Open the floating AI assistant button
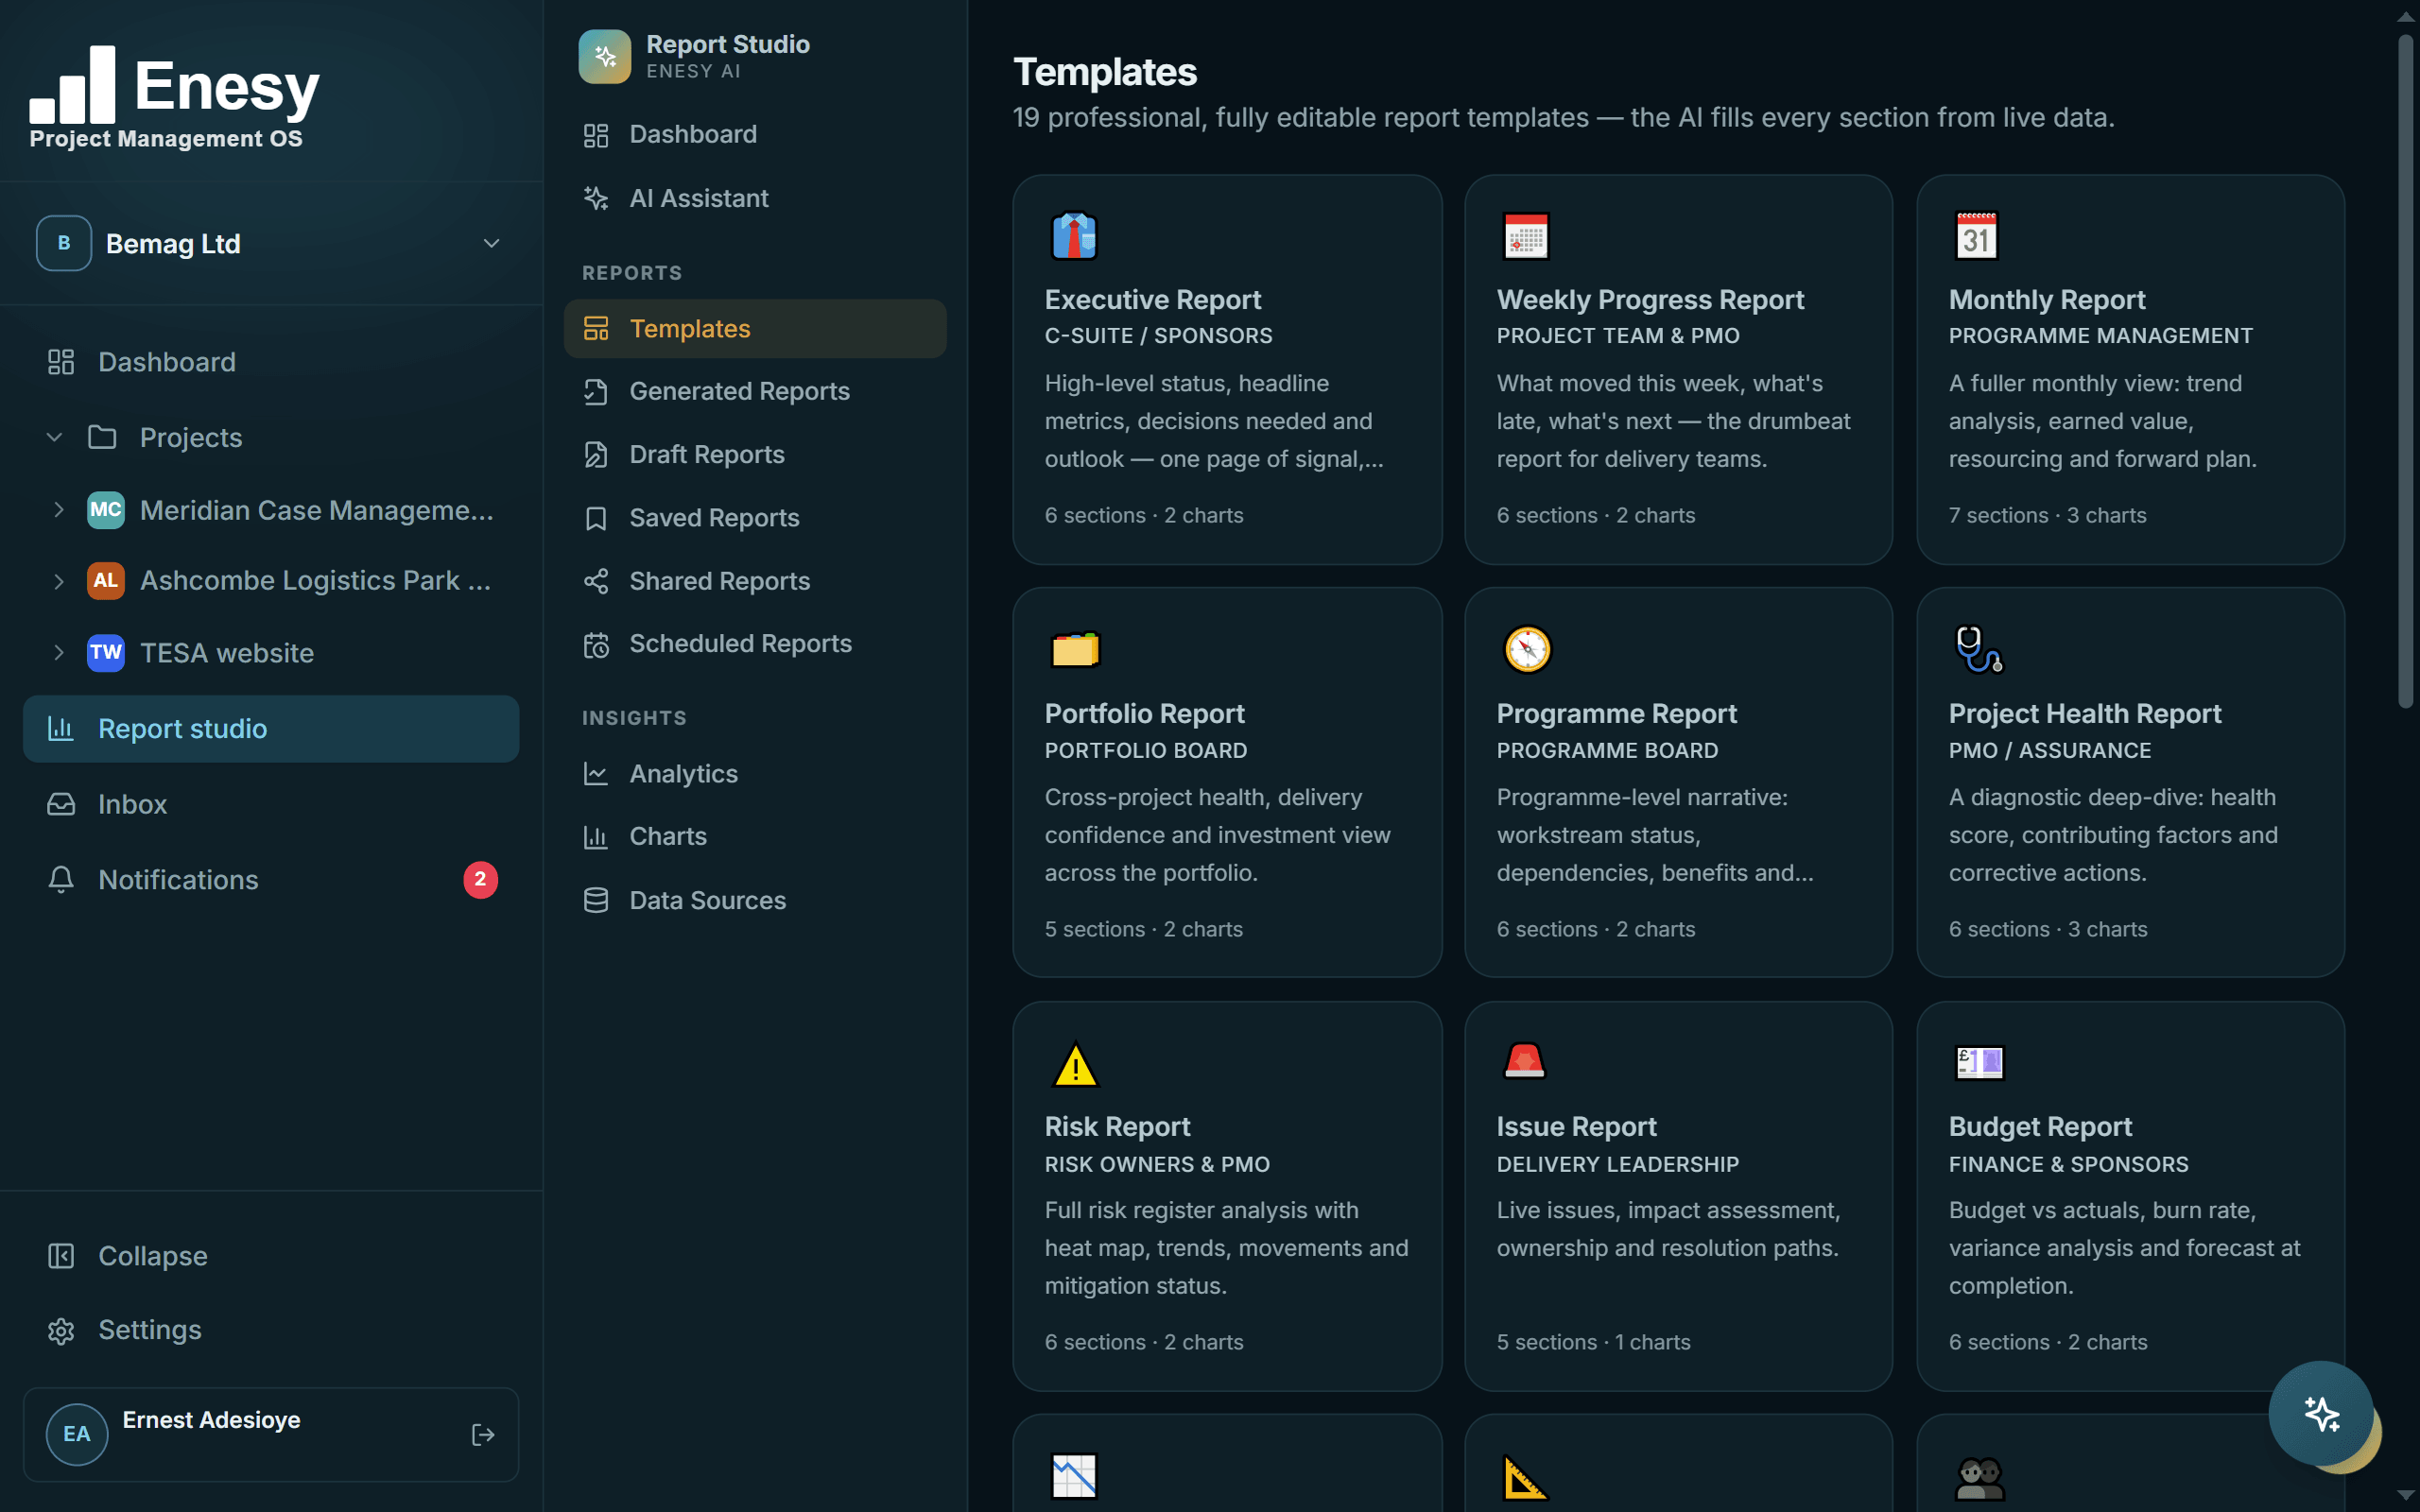This screenshot has width=2420, height=1512. (2320, 1413)
